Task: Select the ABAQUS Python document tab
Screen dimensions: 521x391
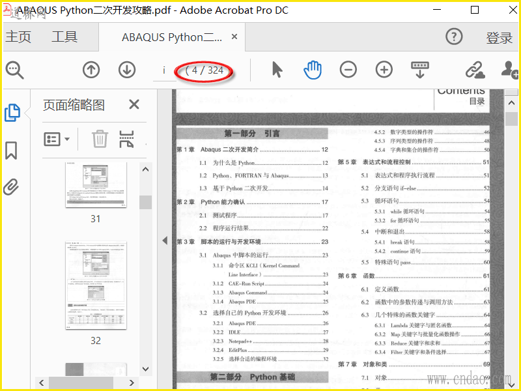Action: point(172,37)
